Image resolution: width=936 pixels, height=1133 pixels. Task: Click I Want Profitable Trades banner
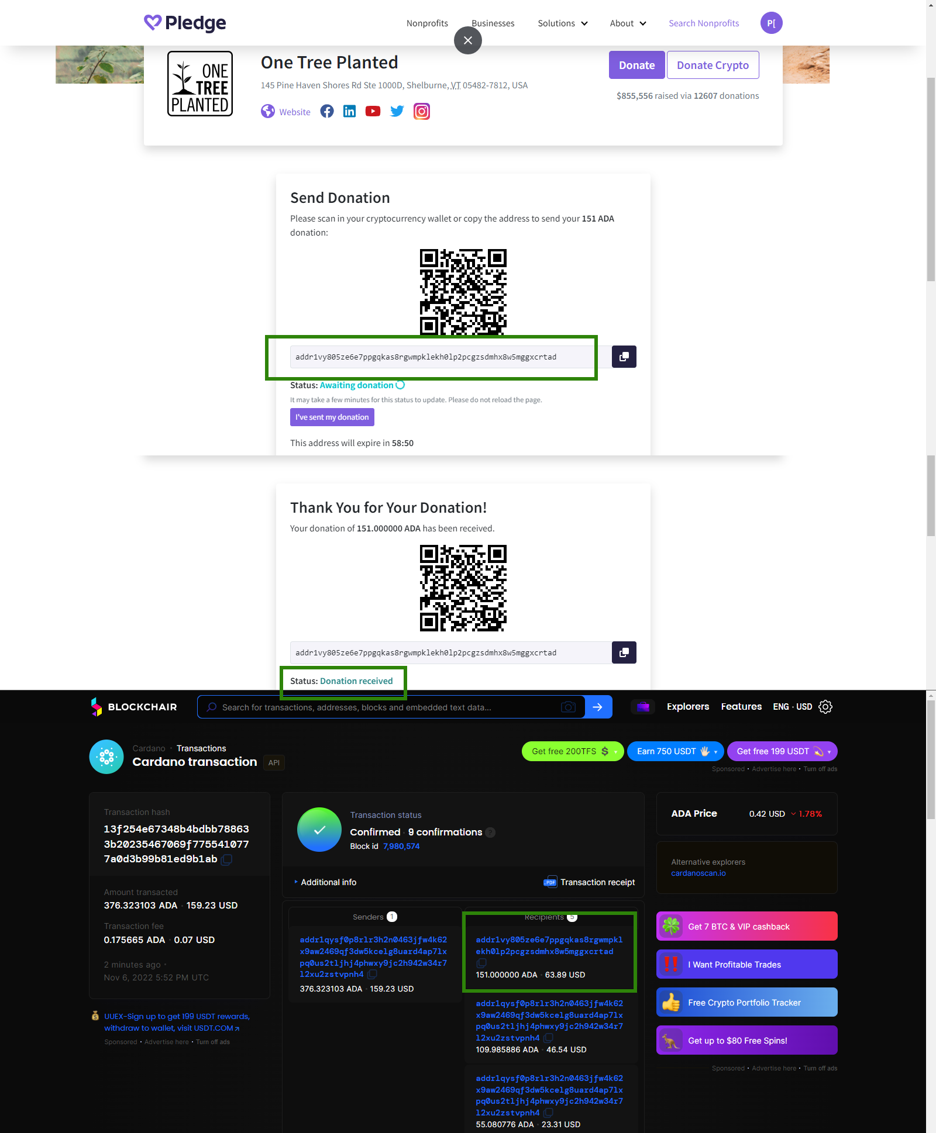[x=746, y=964]
